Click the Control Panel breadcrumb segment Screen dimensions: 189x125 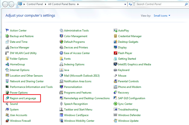point(34,4)
